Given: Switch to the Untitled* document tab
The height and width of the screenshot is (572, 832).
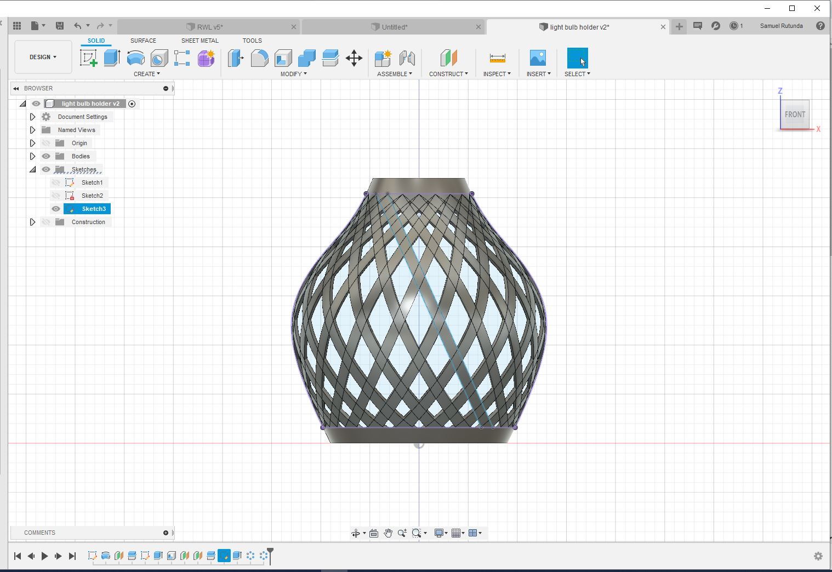Looking at the screenshot, I should [x=394, y=27].
